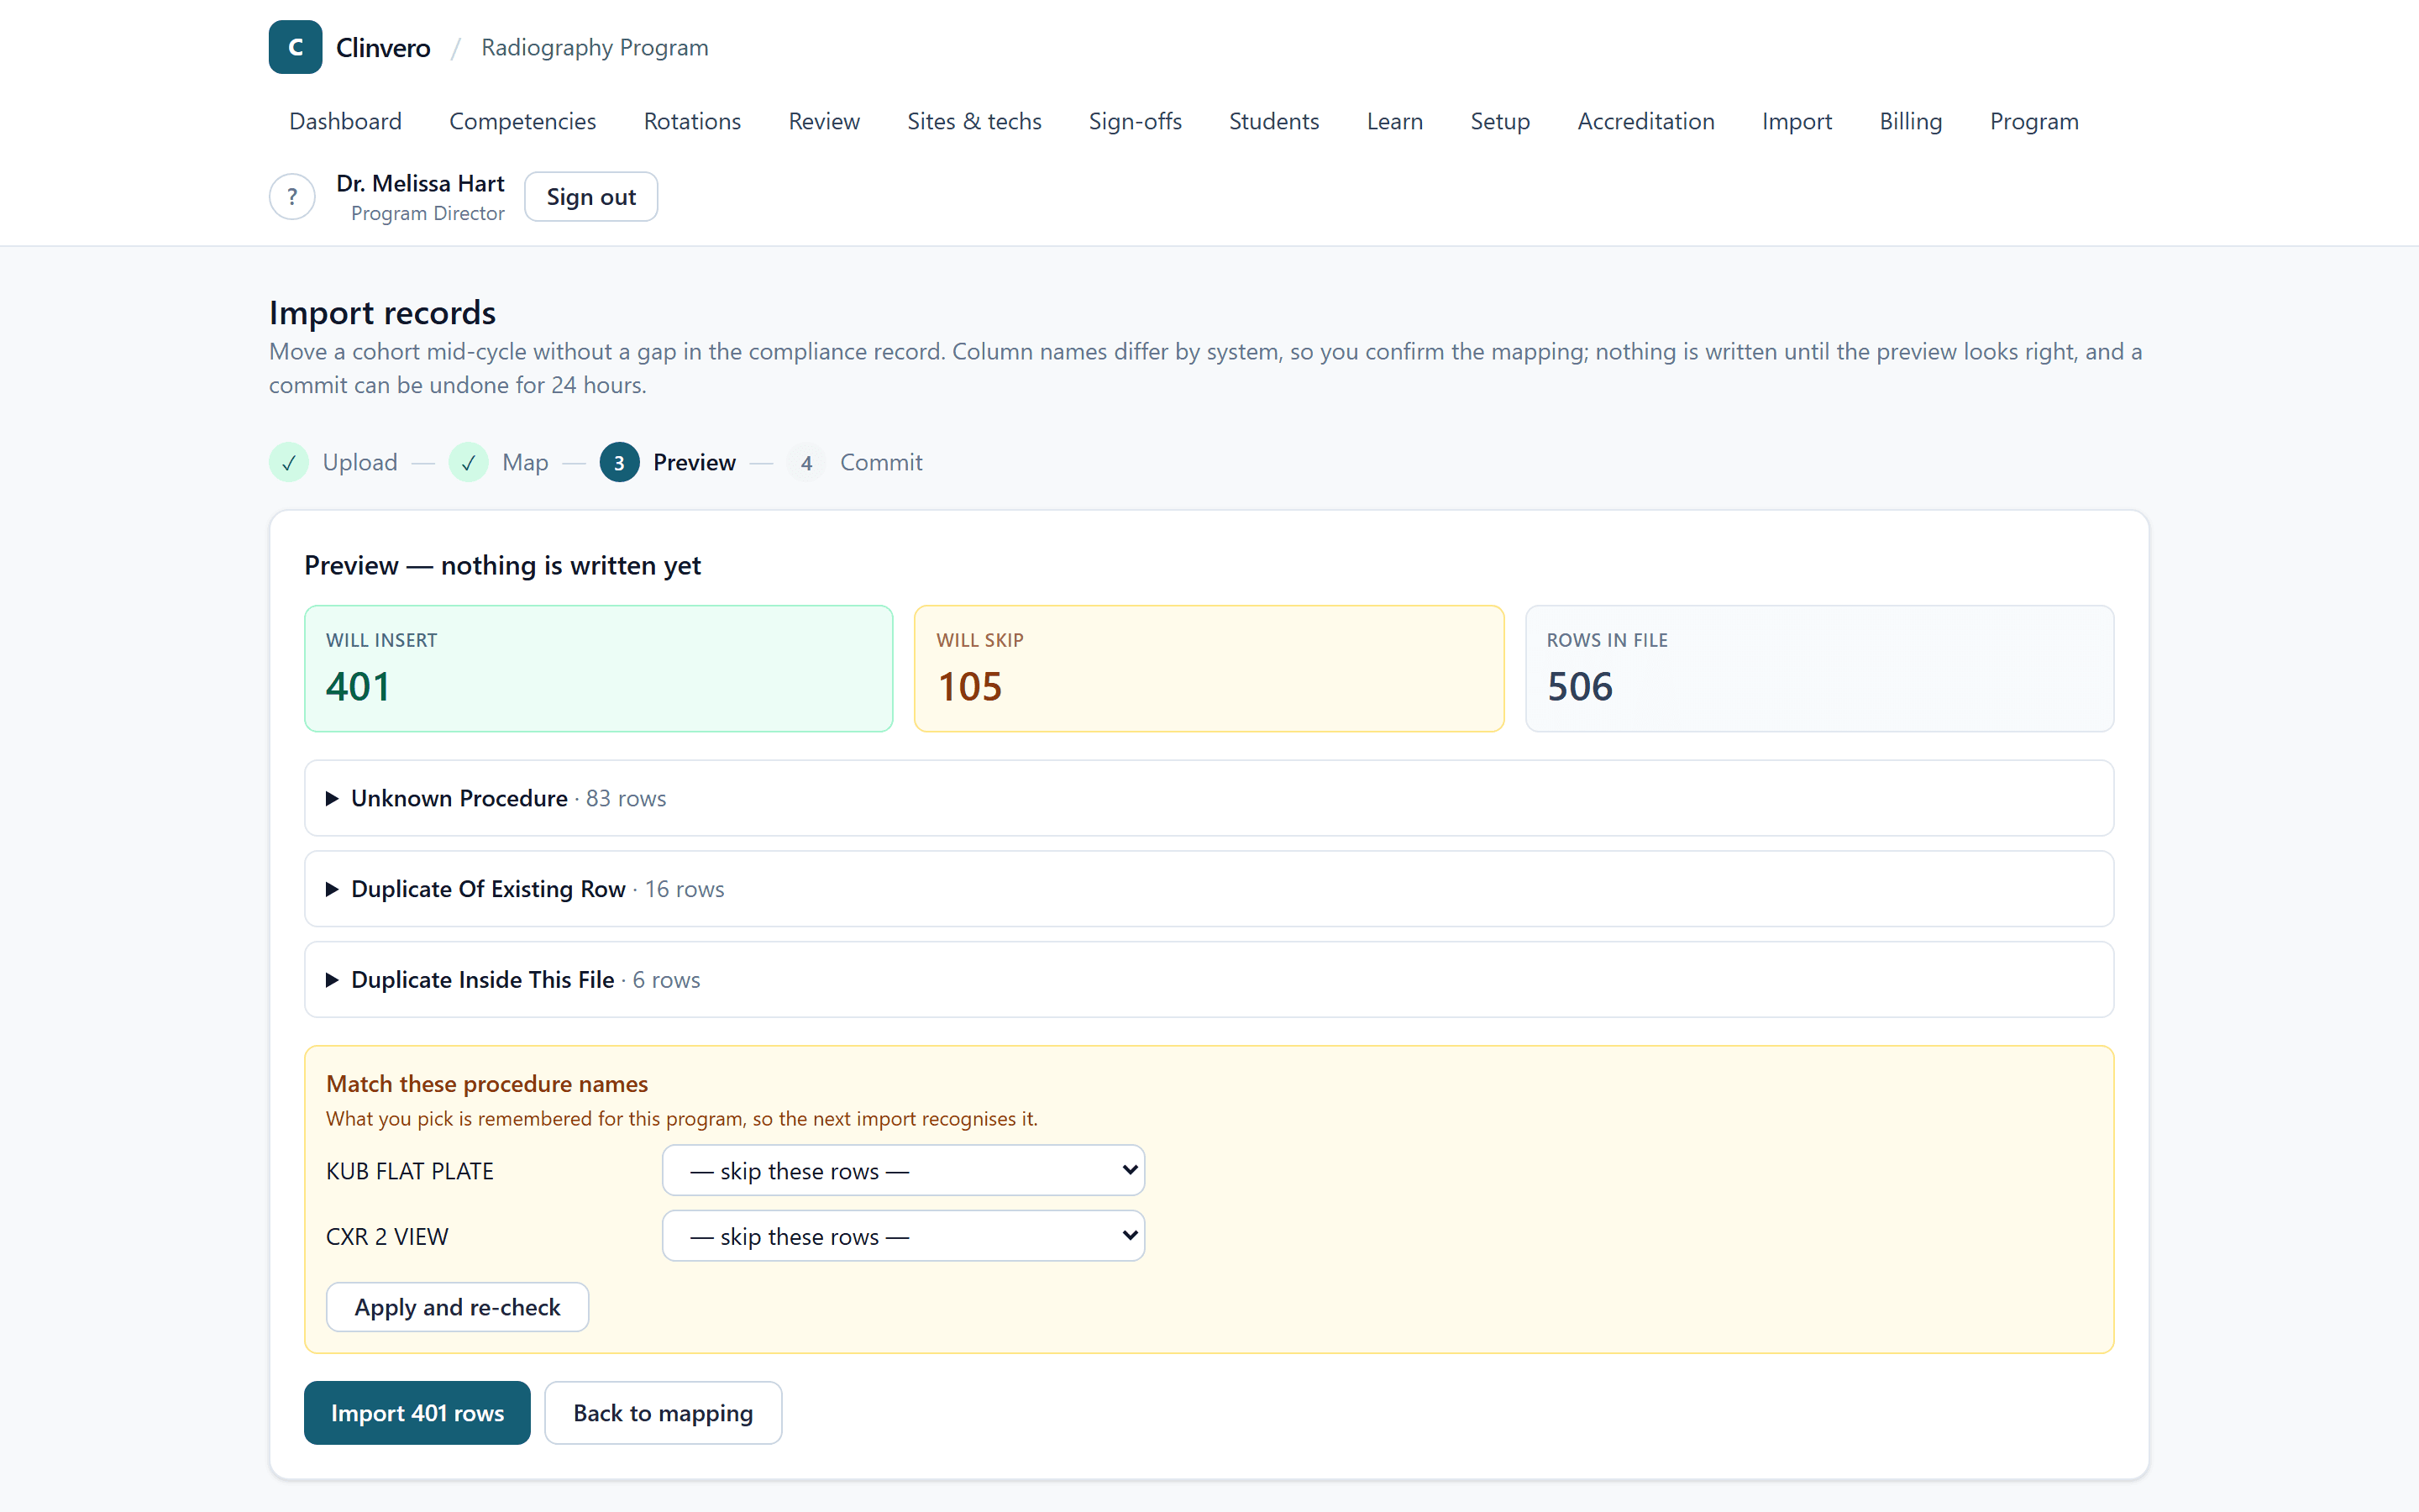The image size is (2419, 1512).
Task: Open the help question mark icon
Action: [x=292, y=197]
